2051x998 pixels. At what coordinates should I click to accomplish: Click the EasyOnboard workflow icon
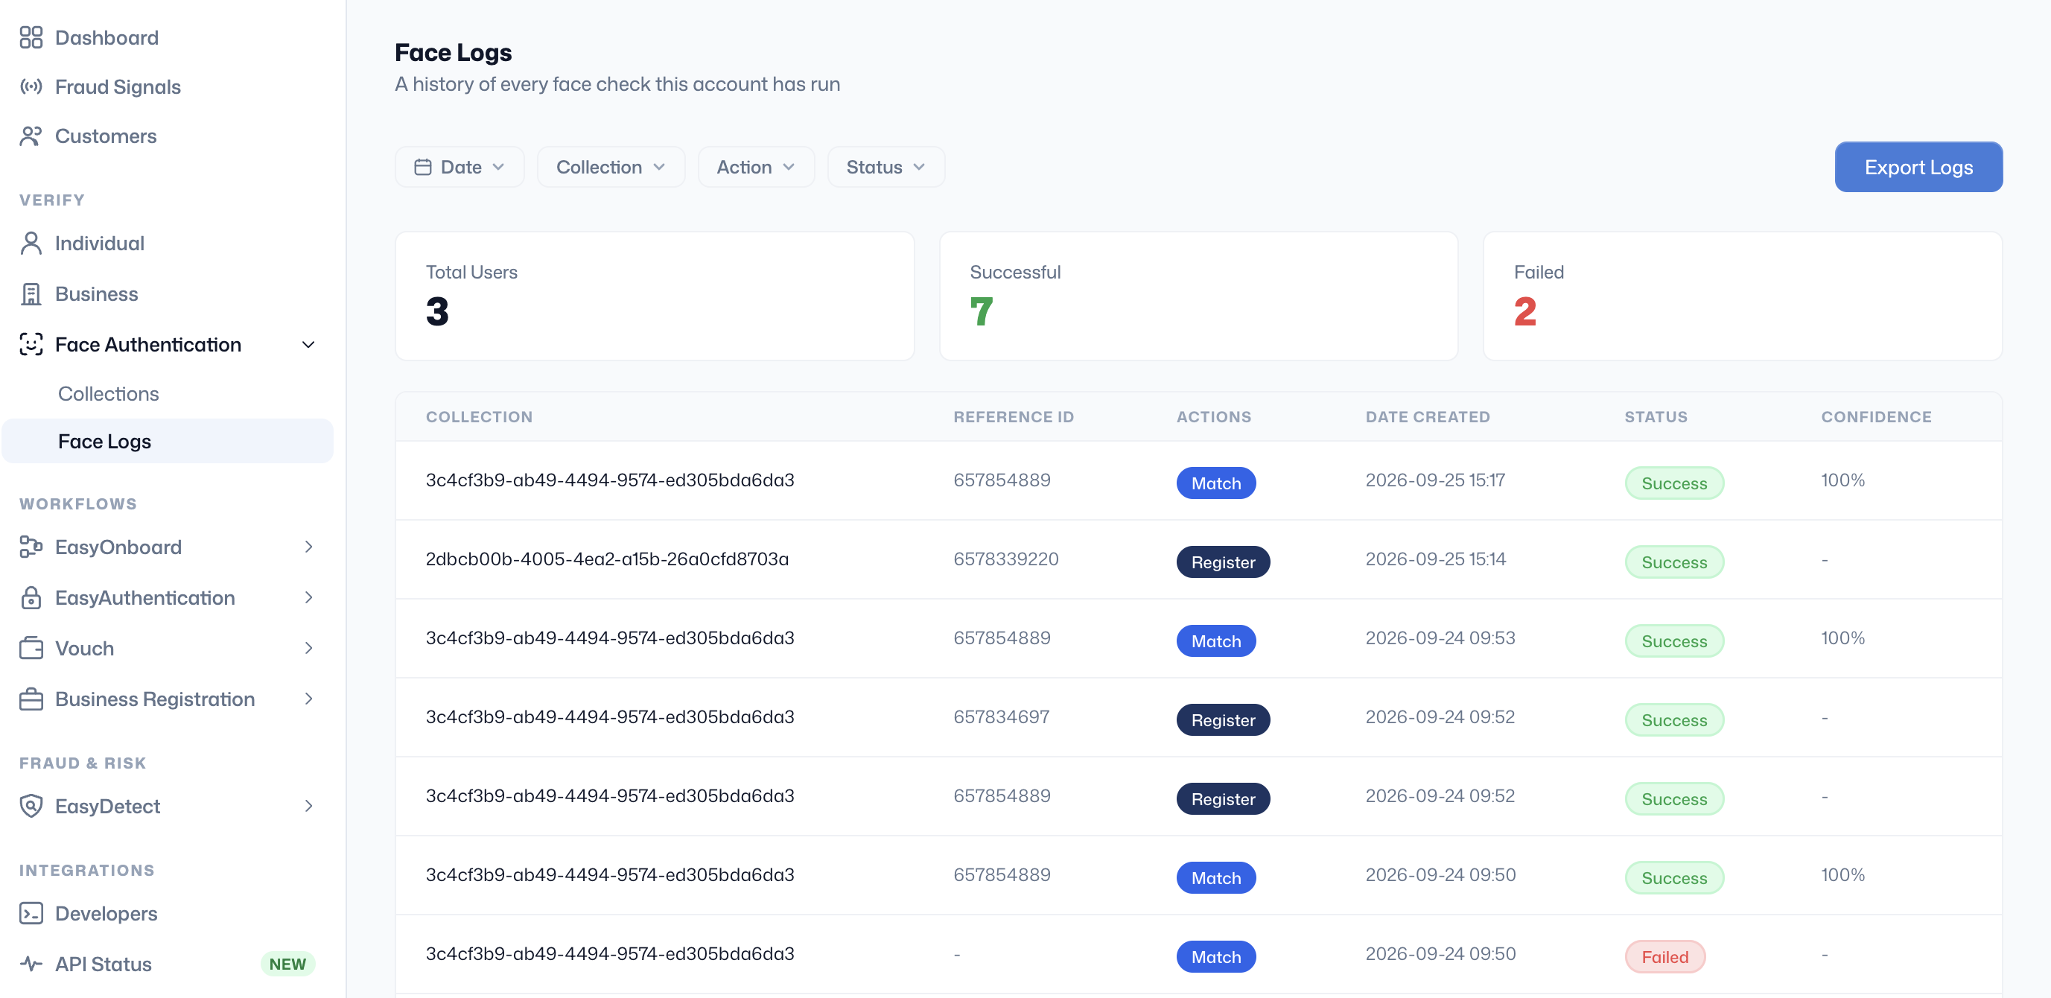coord(31,547)
